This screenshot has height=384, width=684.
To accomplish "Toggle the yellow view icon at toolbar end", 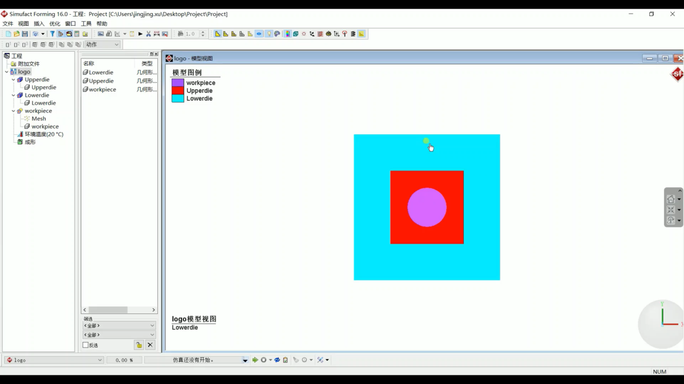I will pos(361,34).
